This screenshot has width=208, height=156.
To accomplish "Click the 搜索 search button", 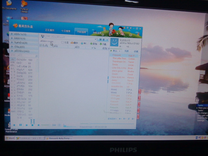I will click(102, 40).
